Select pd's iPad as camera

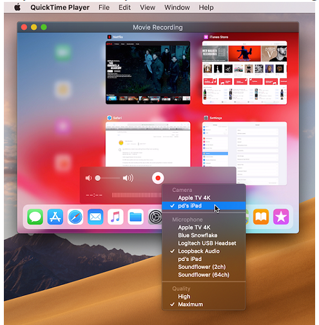(x=204, y=205)
